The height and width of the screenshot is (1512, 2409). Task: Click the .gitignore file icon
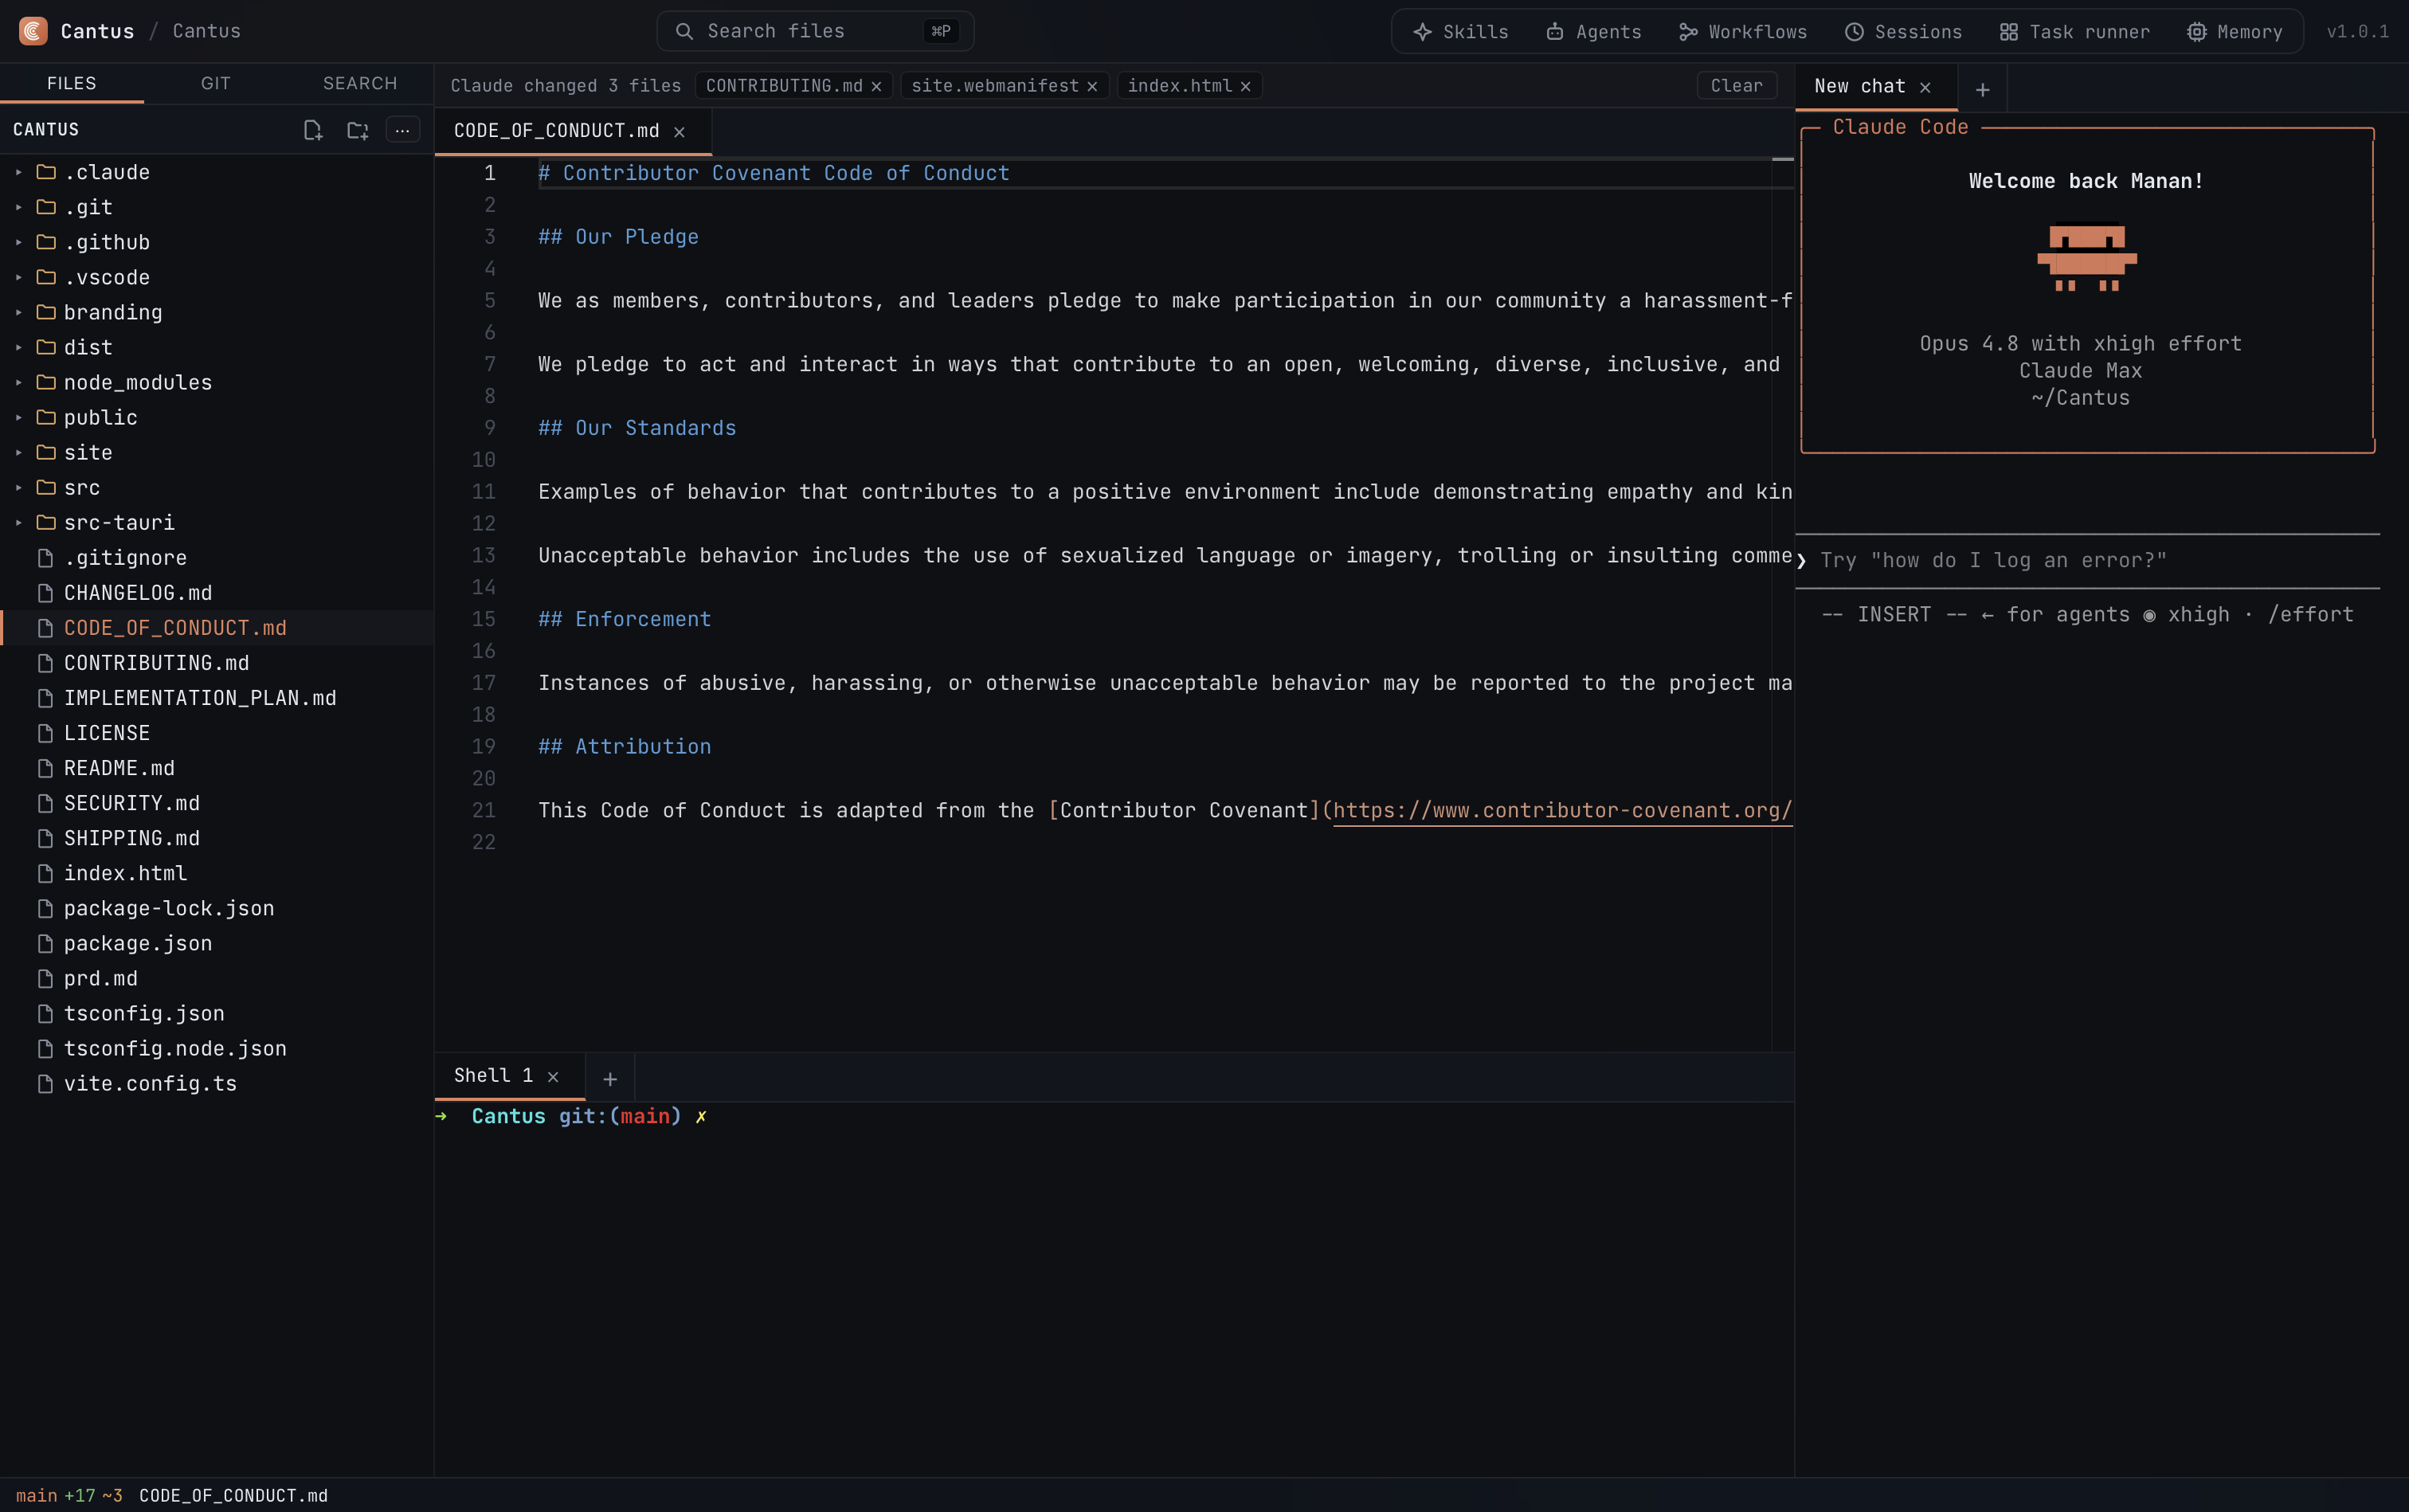45,558
